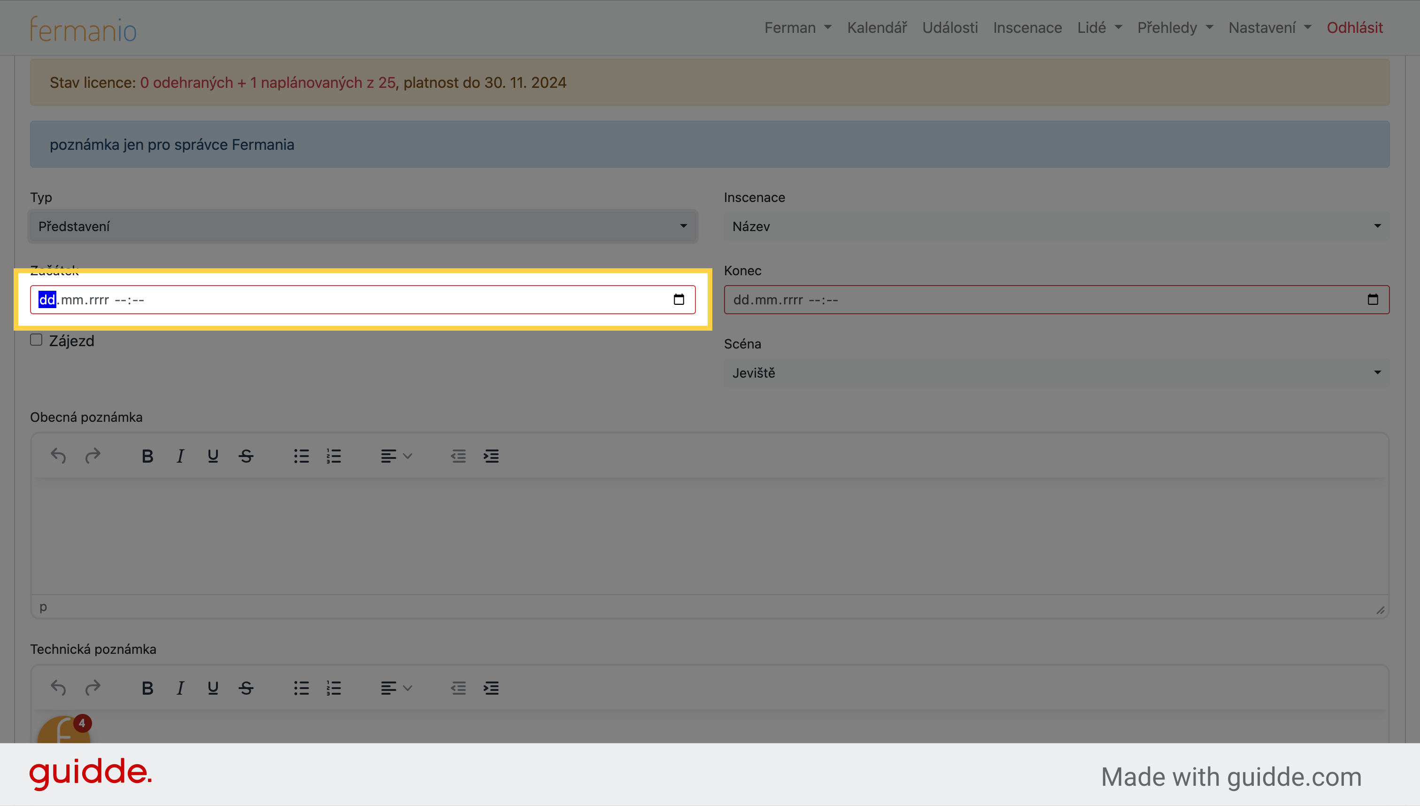1420x806 pixels.
Task: Expand the Ferman menu
Action: point(798,28)
